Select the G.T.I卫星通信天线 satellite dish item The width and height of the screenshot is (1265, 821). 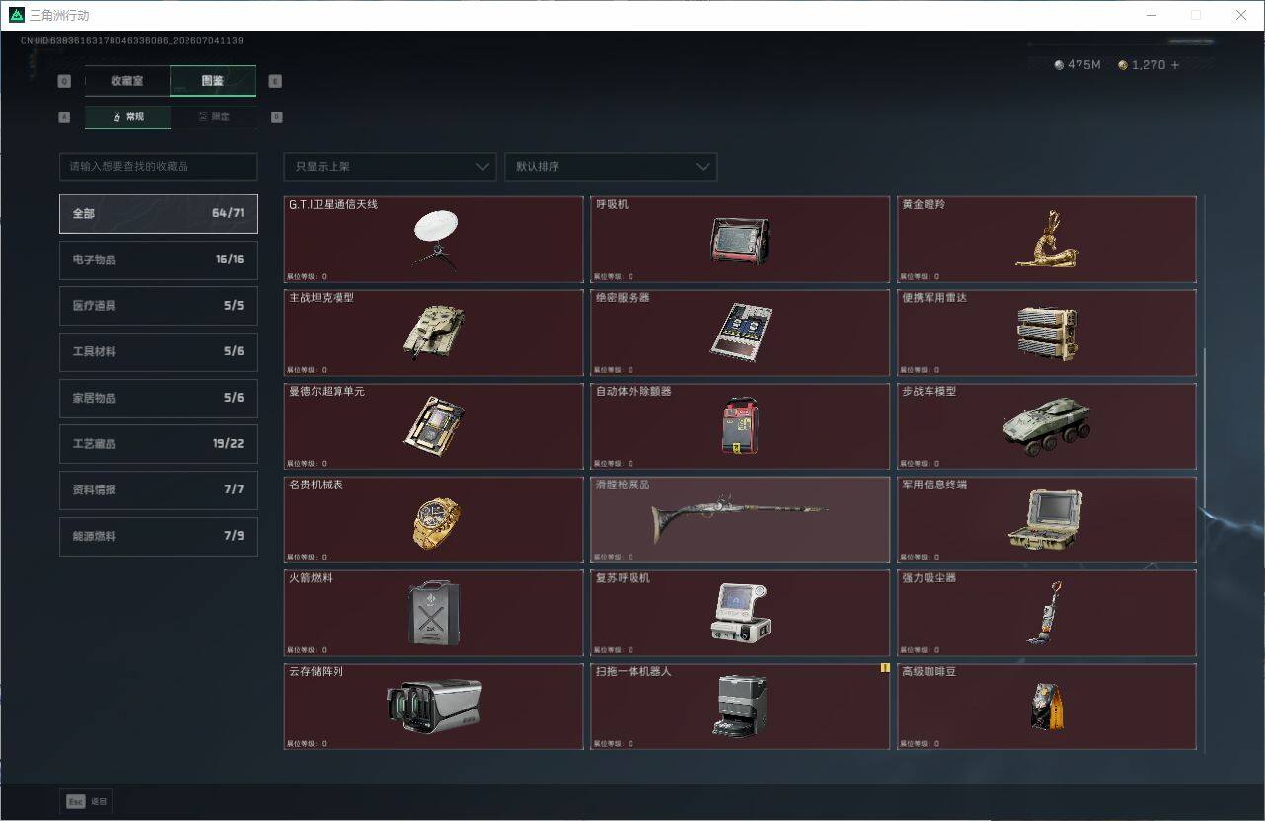[x=433, y=240]
